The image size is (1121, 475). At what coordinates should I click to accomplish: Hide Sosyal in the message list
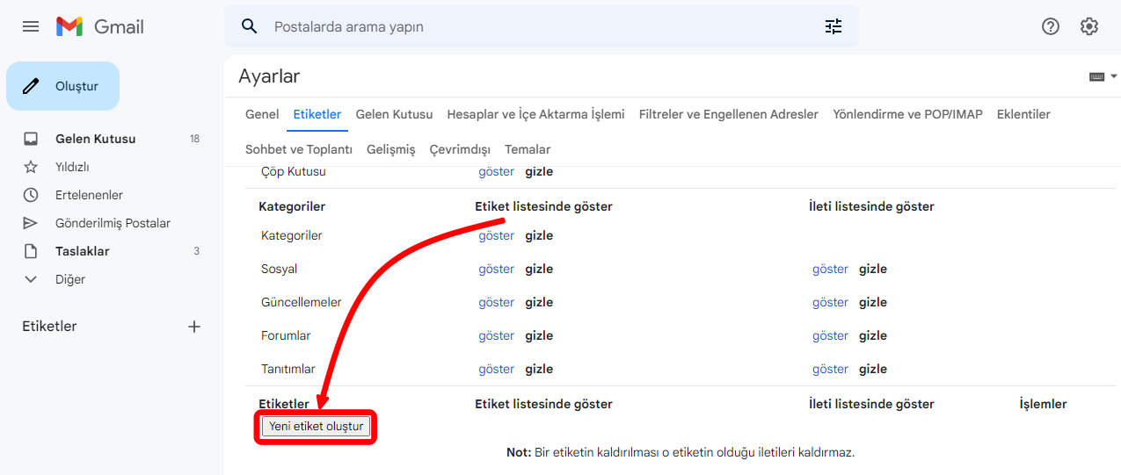[x=873, y=269]
